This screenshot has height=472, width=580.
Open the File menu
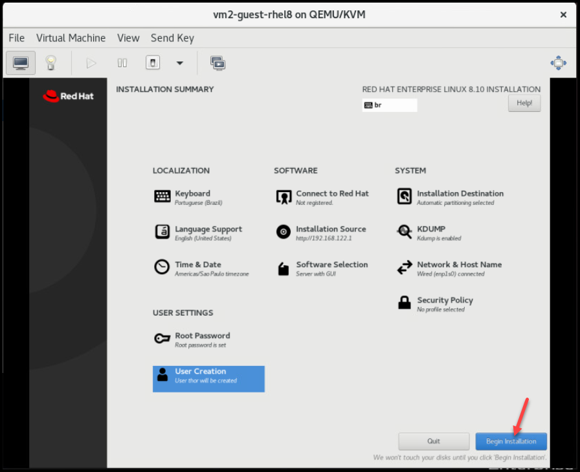click(x=17, y=38)
